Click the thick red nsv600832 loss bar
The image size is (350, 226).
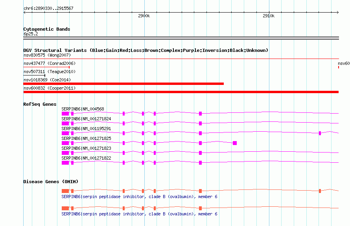181,92
